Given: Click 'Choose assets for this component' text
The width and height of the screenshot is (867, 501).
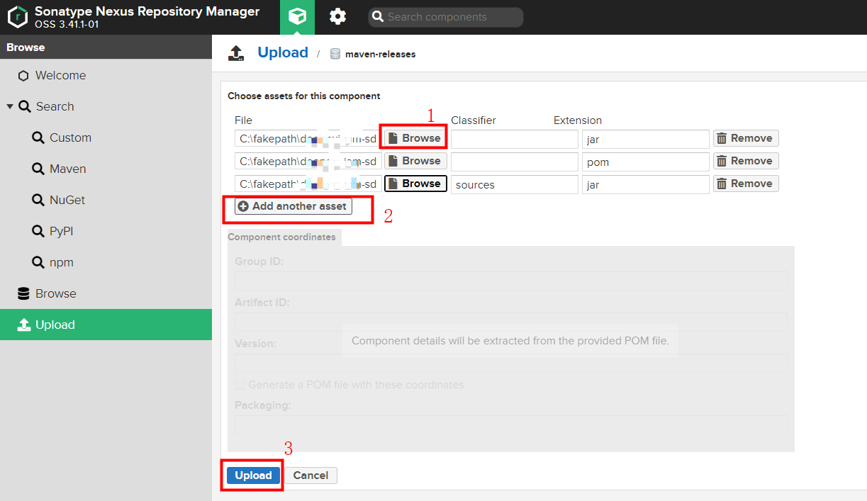Looking at the screenshot, I should (x=304, y=96).
